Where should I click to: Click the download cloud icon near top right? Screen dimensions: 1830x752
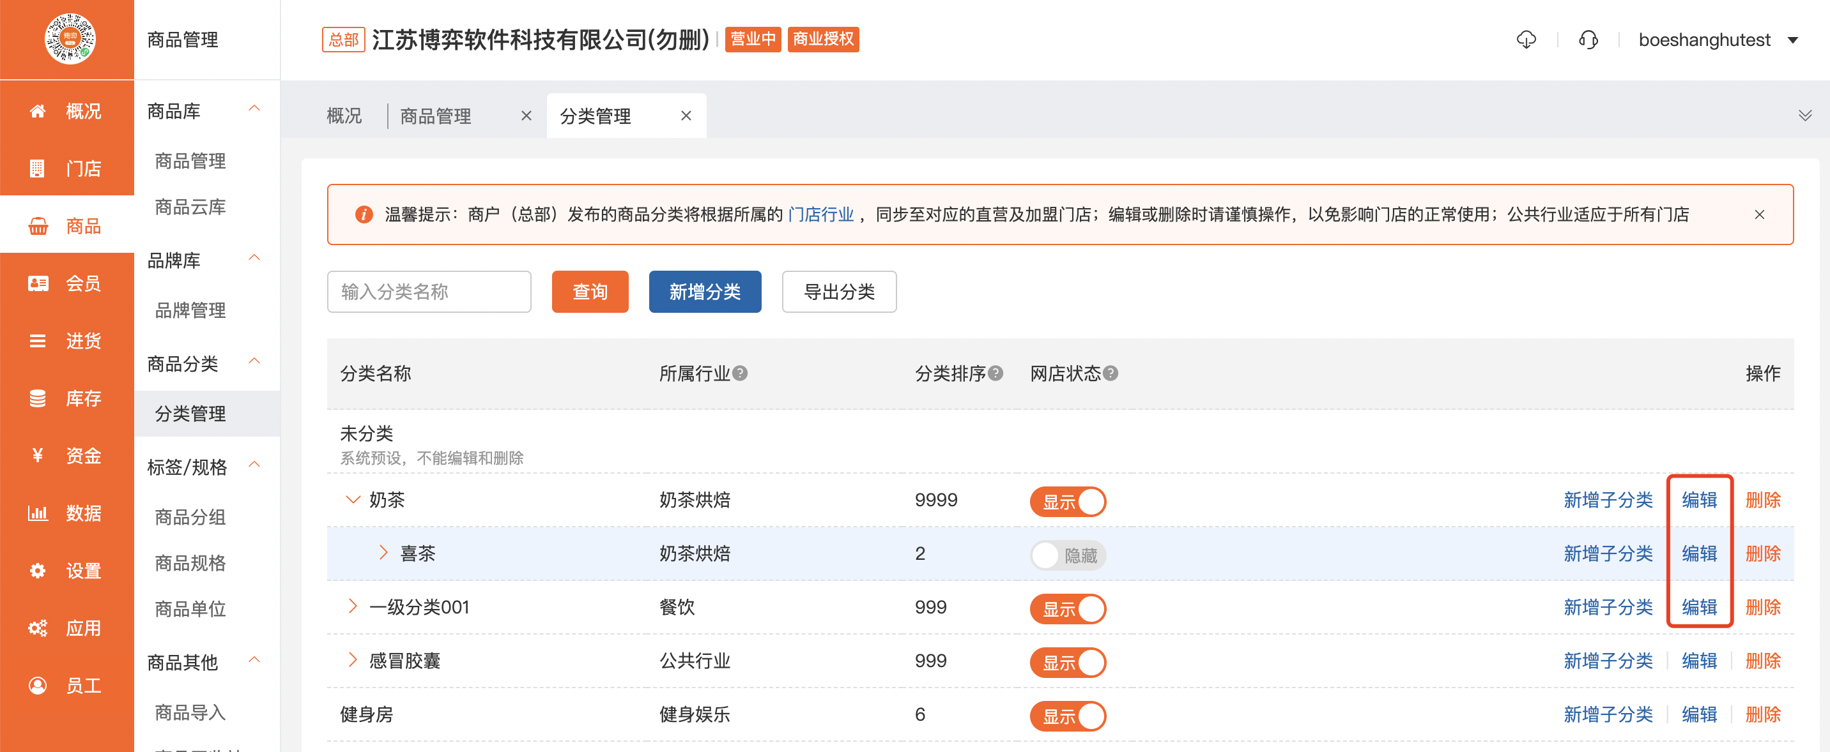pyautogui.click(x=1526, y=40)
